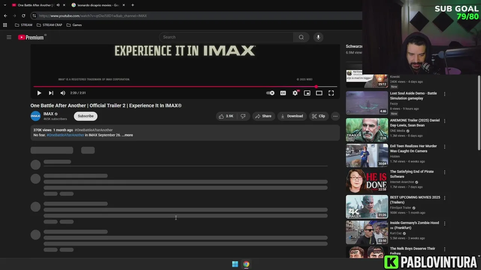Image resolution: width=481 pixels, height=270 pixels.
Task: Open YouTube hamburger guide menu
Action: click(x=9, y=37)
